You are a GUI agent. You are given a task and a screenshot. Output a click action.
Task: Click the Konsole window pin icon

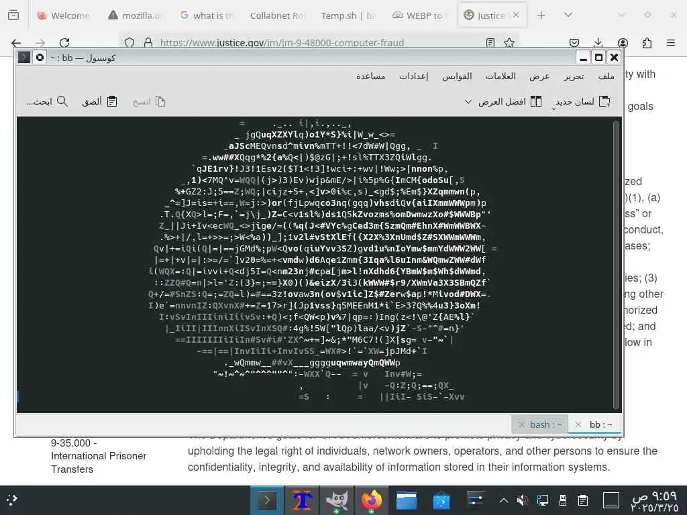[40, 58]
